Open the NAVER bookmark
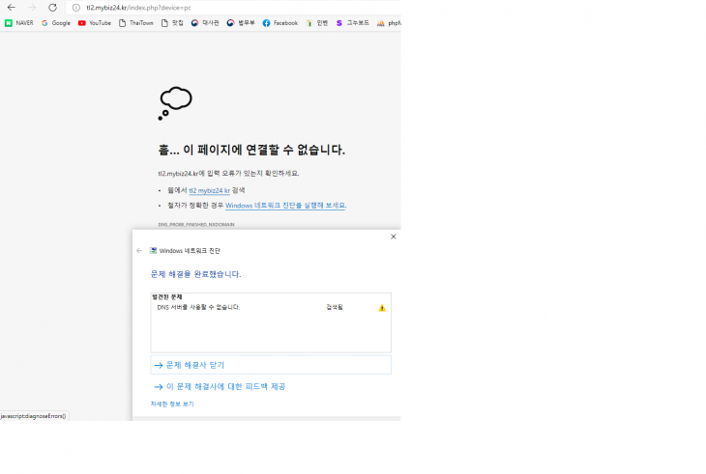 coord(19,23)
